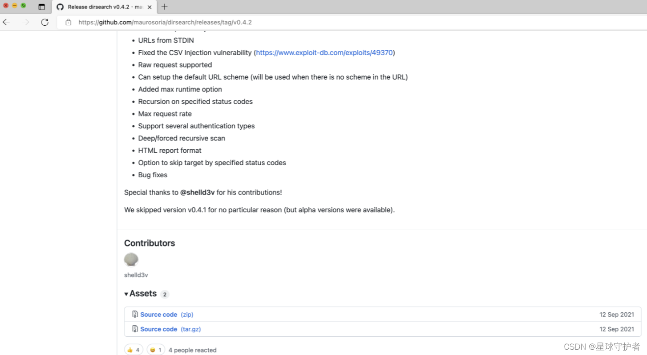Download Source code (zip)
Viewport: 647px width, 355px height.
pyautogui.click(x=158, y=314)
